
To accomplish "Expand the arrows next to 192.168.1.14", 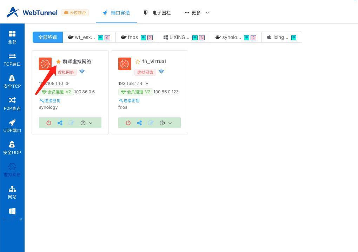I will [x=147, y=84].
